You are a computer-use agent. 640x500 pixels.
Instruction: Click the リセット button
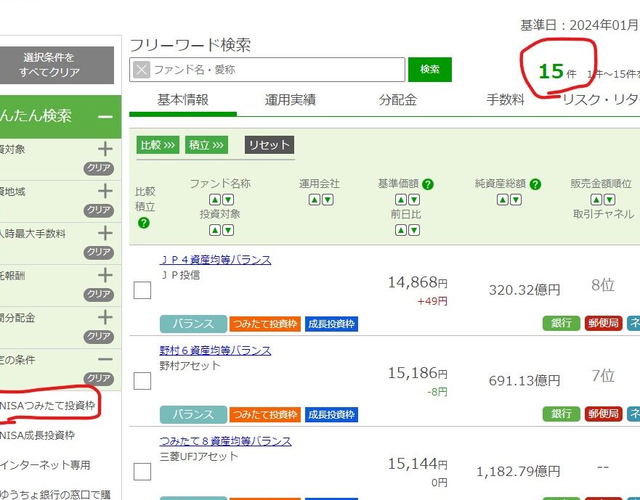(x=270, y=145)
